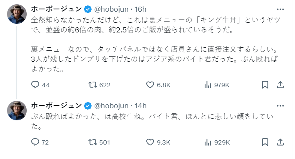The width and height of the screenshot is (295, 159).
Task: Repost the tweet with 622 reposts
Action: (94, 85)
